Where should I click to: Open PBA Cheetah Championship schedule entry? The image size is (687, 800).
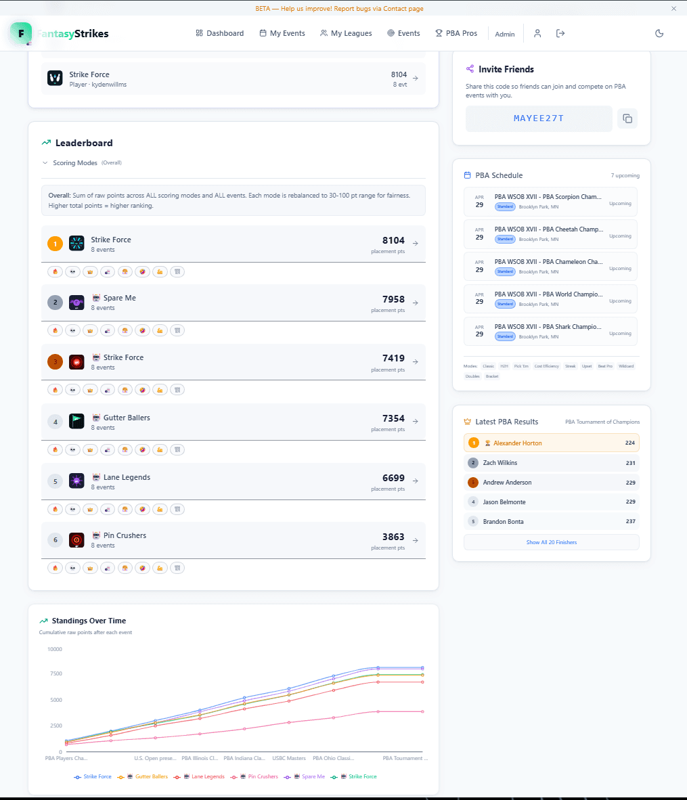click(551, 234)
